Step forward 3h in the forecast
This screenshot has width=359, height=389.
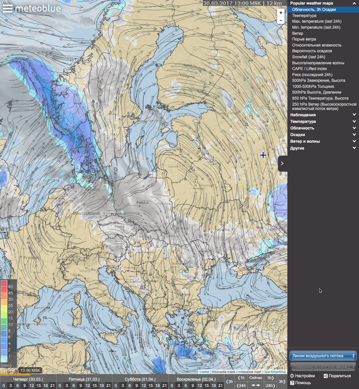(282, 382)
